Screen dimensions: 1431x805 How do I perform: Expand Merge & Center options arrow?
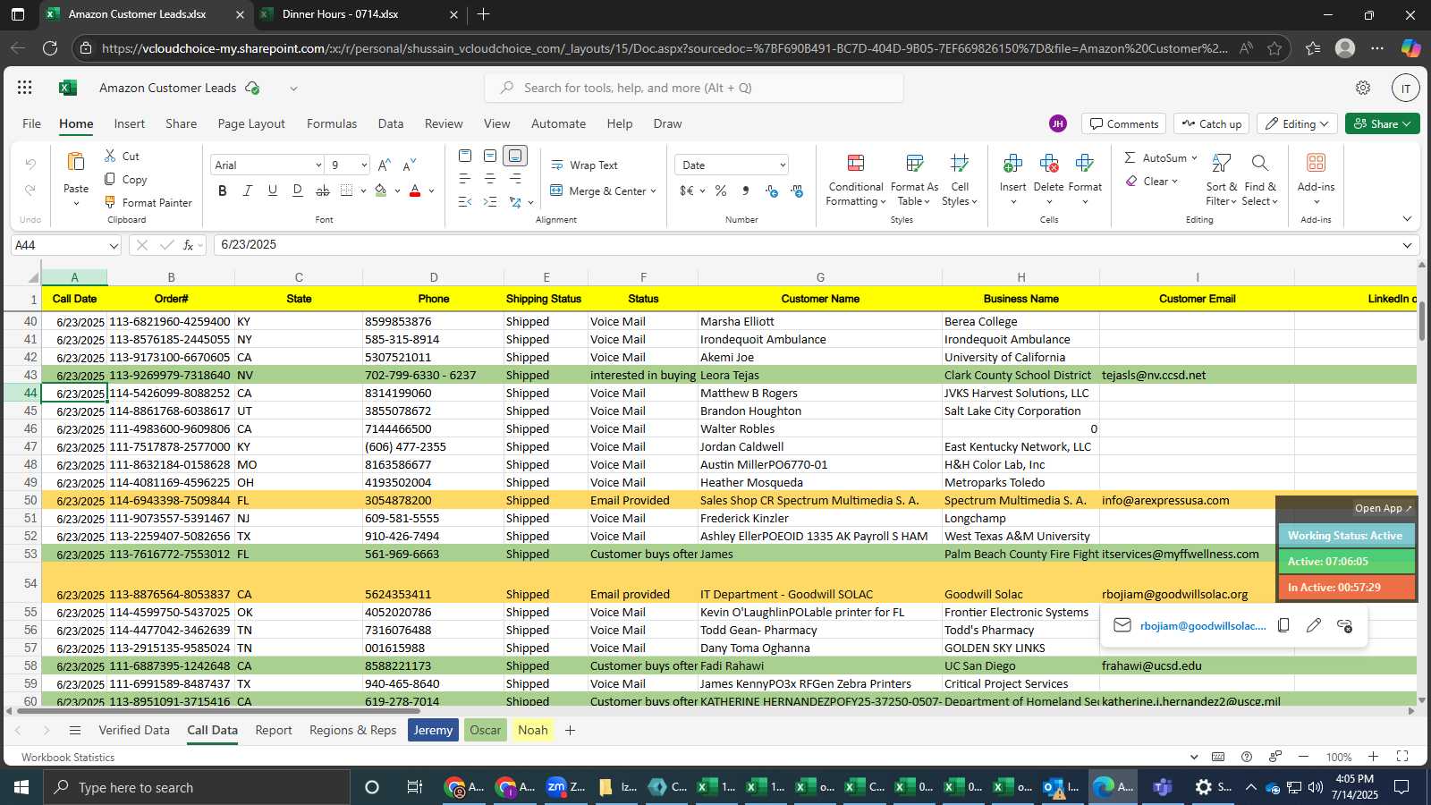(654, 191)
